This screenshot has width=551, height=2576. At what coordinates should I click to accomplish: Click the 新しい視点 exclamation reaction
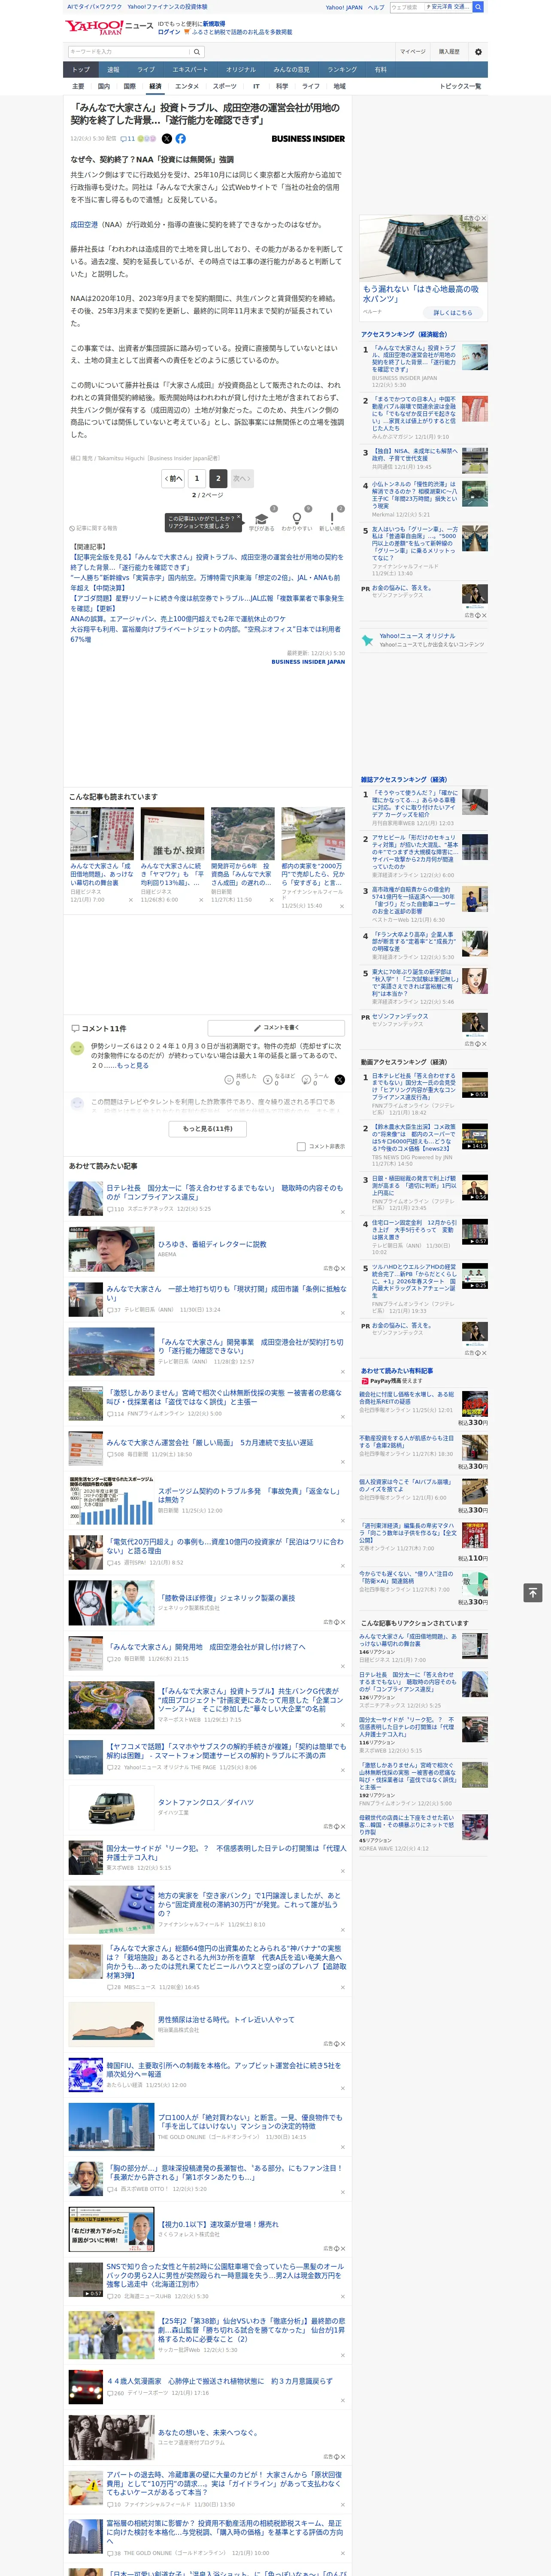point(332,519)
